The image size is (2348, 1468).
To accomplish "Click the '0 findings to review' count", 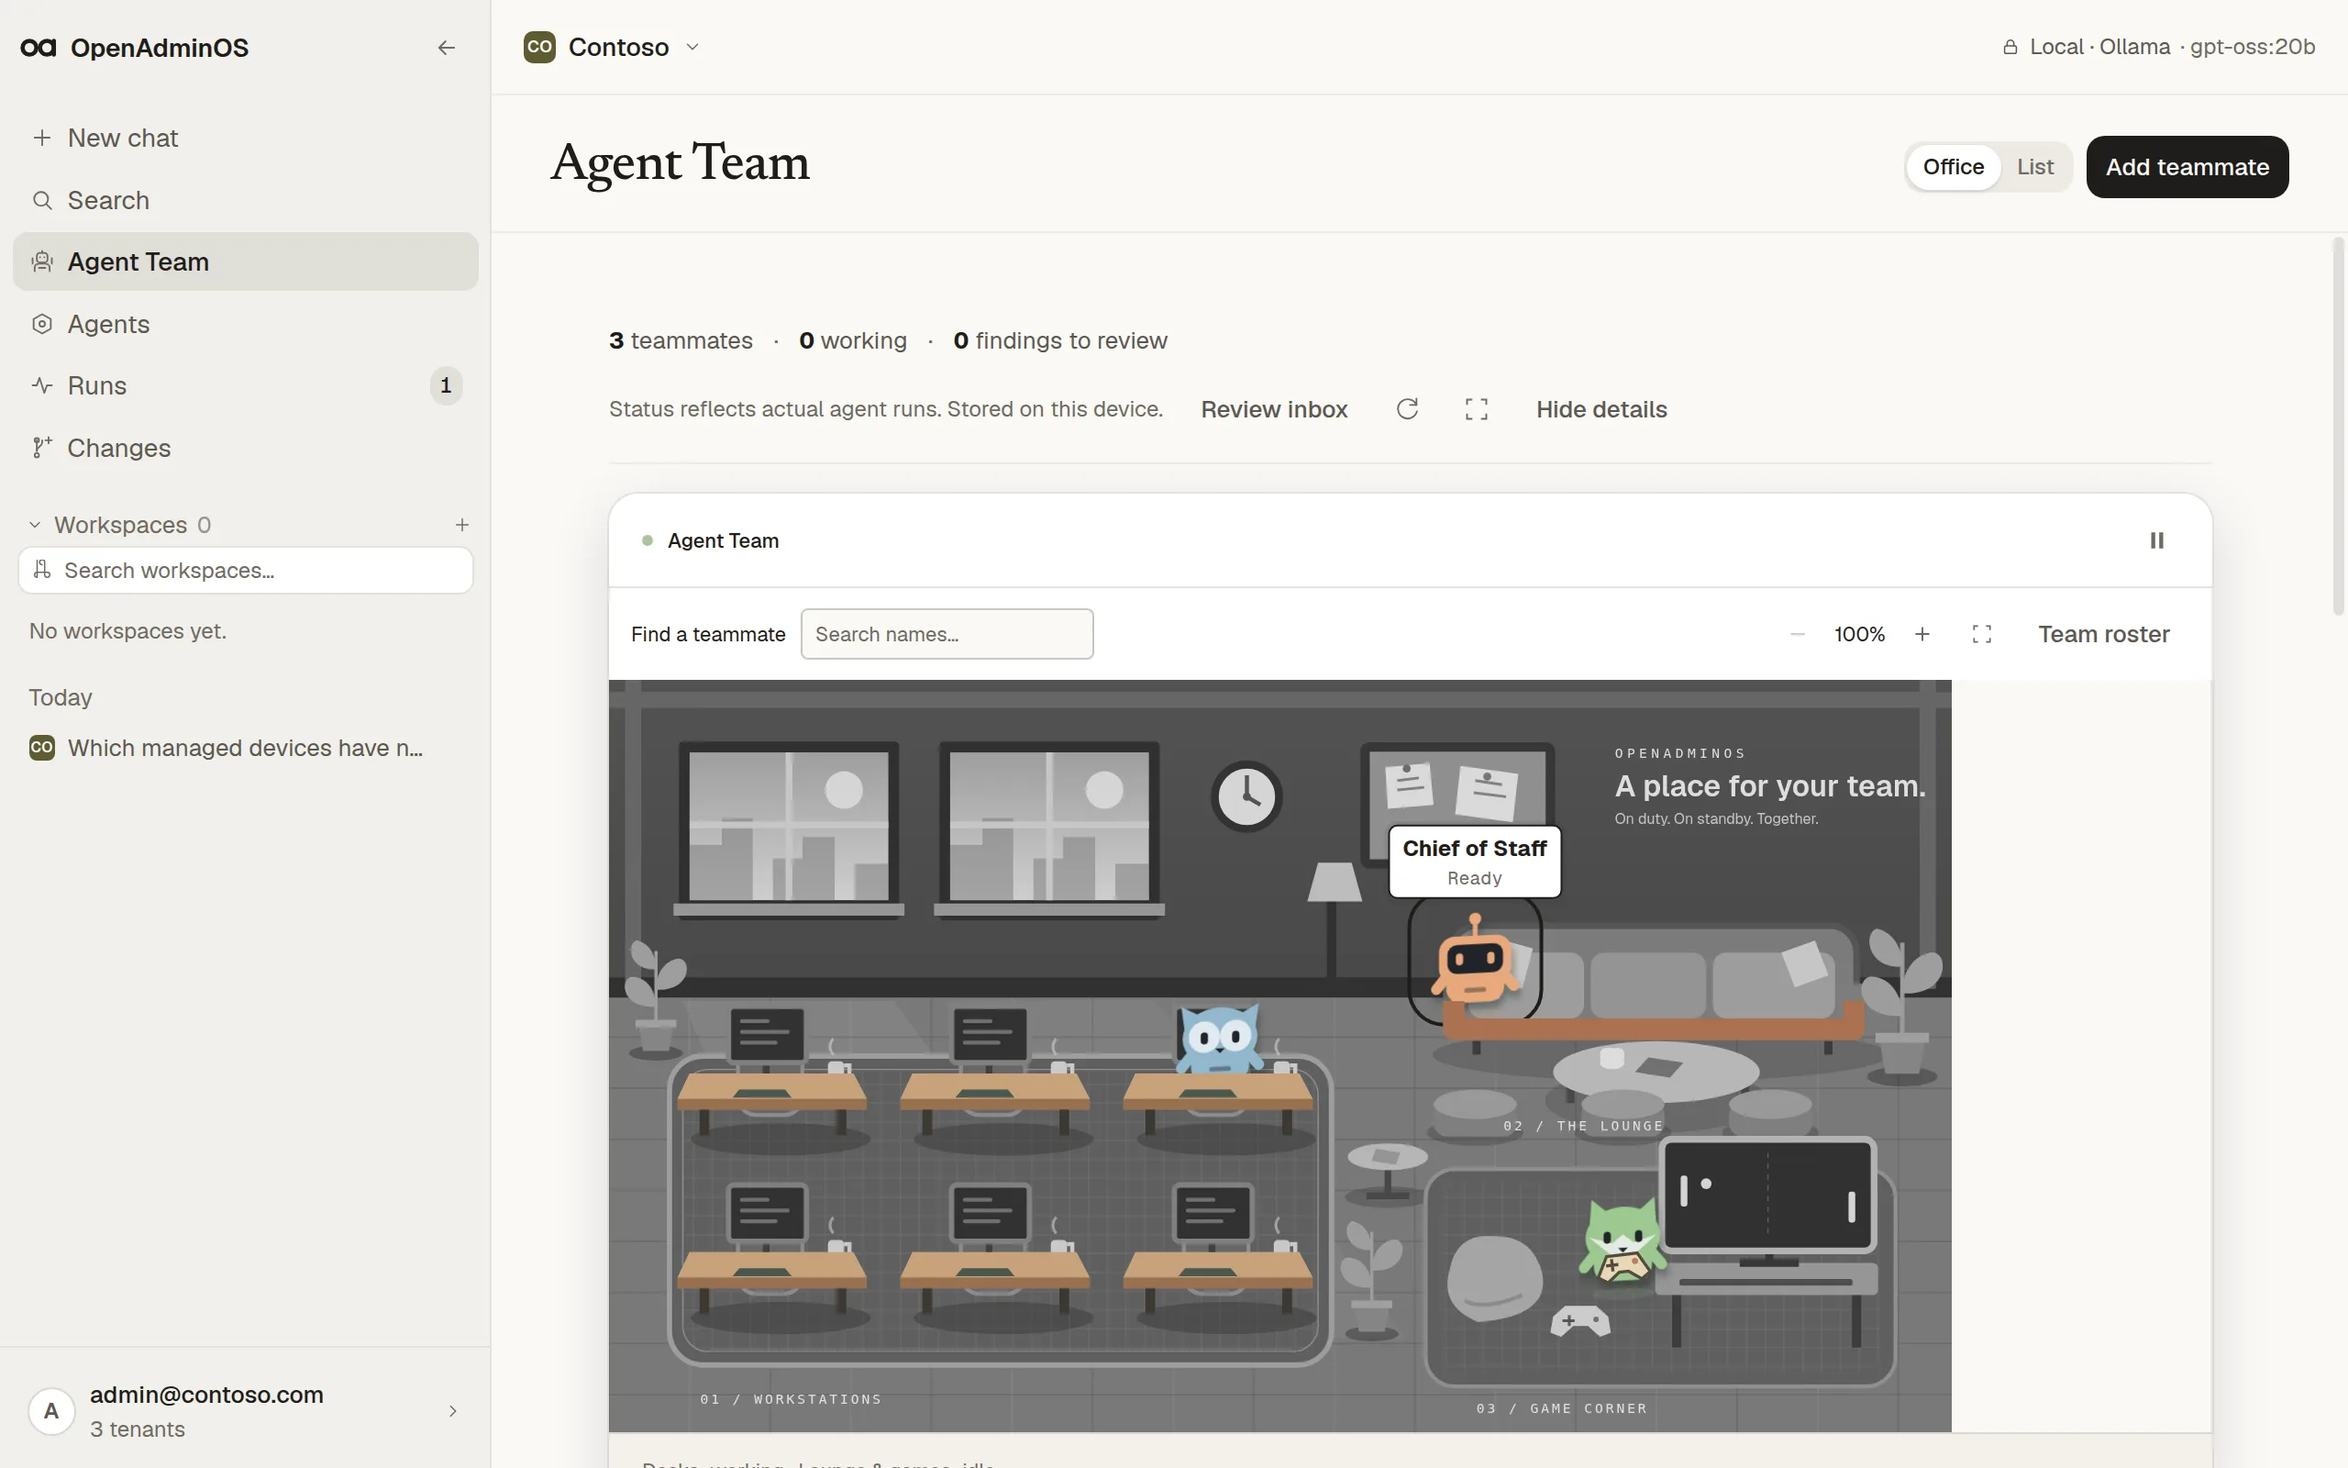I will (x=1059, y=340).
